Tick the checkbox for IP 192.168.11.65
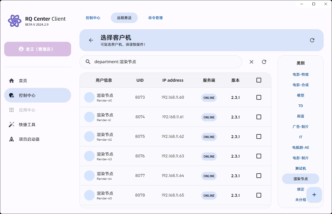The width and height of the screenshot is (332, 214). [259, 195]
